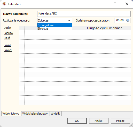Focus the Nazwa kalendarza text field

point(84,14)
